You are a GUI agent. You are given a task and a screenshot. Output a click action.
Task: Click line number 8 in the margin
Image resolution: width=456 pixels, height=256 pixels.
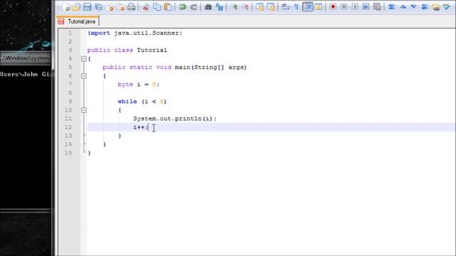[x=70, y=93]
